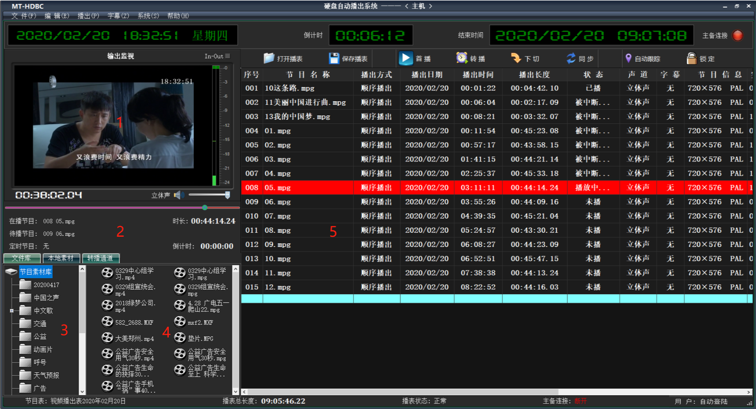Select the empty cyan row below 015

pos(497,299)
